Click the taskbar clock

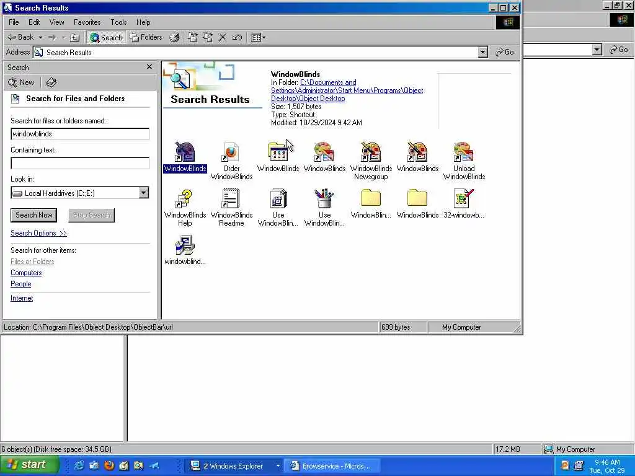click(x=608, y=466)
